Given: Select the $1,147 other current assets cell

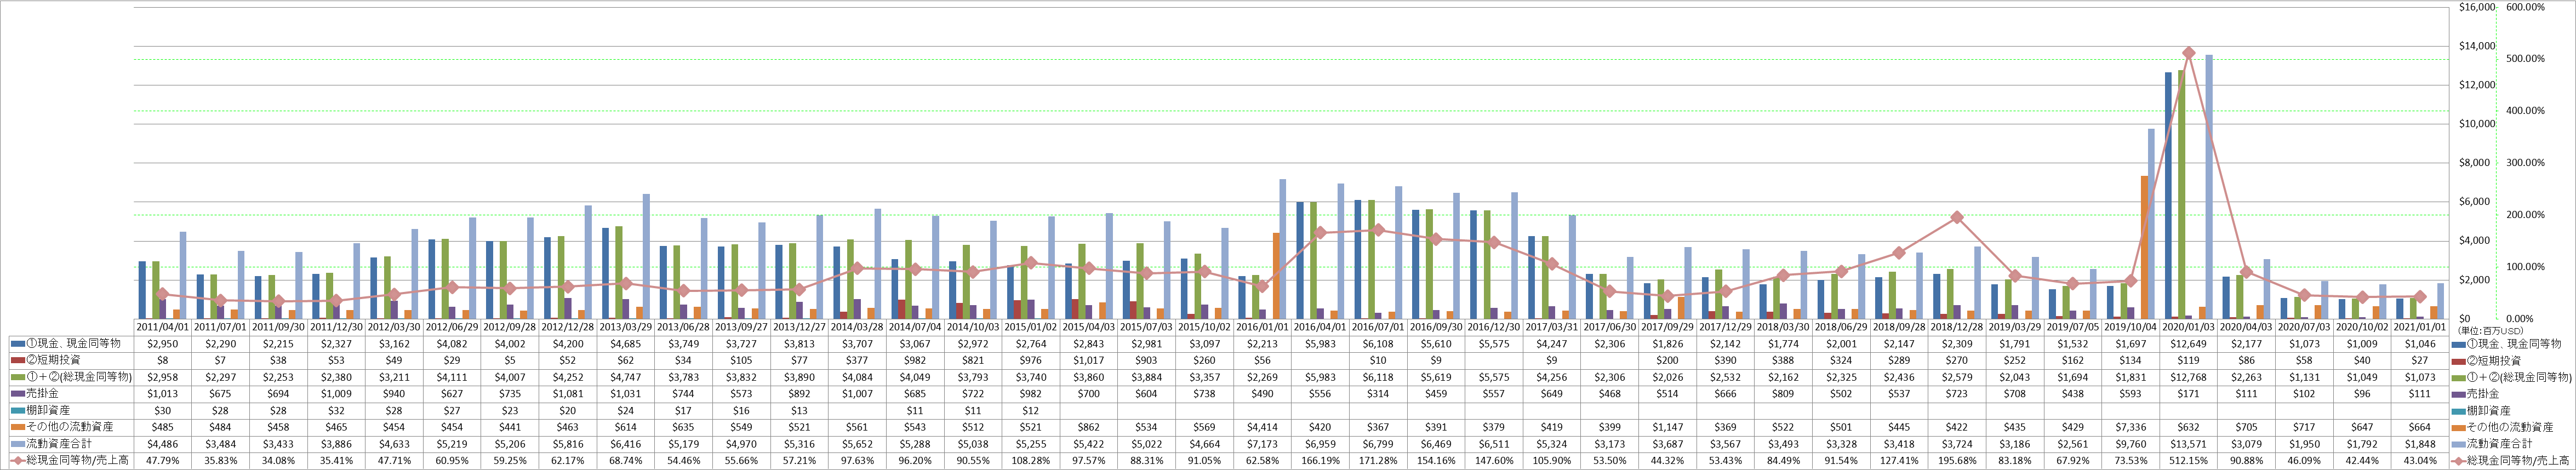Looking at the screenshot, I should (x=1668, y=427).
